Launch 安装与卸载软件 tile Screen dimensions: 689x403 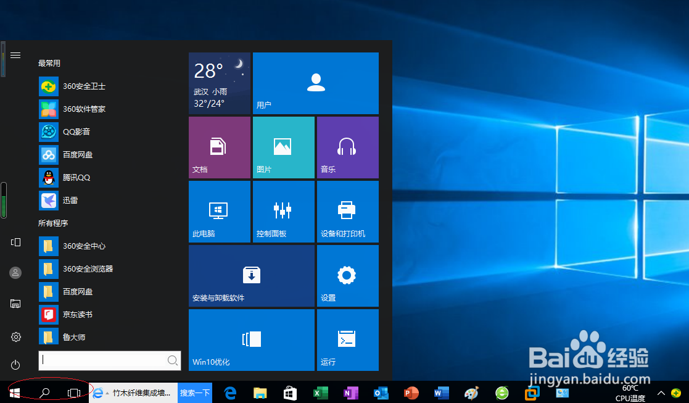pyautogui.click(x=251, y=275)
